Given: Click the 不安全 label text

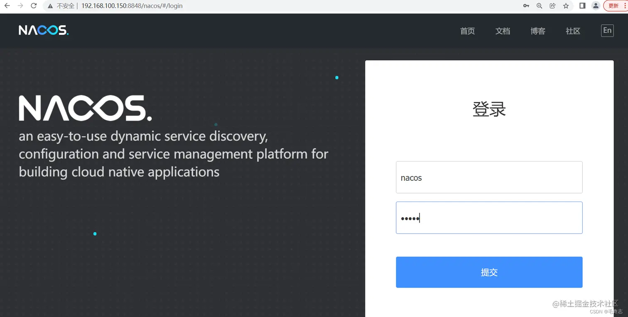Looking at the screenshot, I should coord(66,6).
